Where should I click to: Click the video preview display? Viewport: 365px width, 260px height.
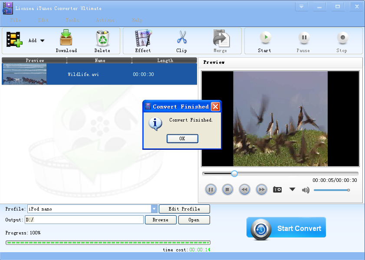(280, 118)
